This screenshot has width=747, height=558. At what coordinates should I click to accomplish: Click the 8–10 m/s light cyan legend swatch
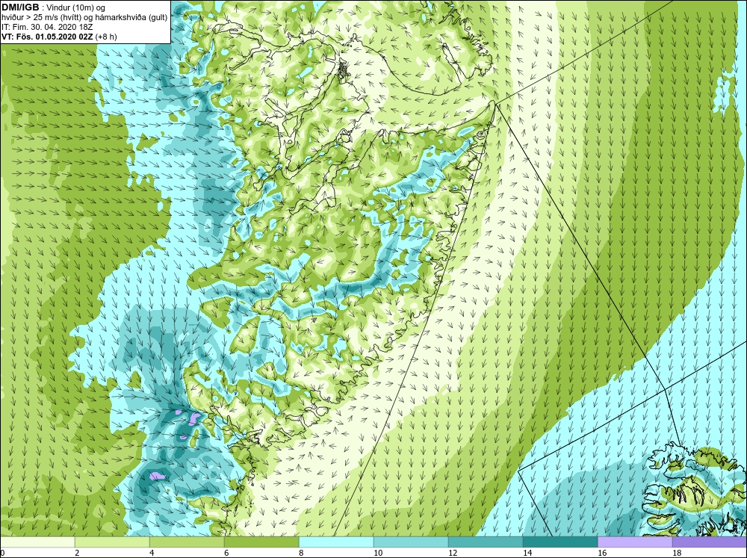(x=336, y=542)
